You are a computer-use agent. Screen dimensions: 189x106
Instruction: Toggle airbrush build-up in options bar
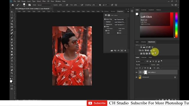coord(82,5)
